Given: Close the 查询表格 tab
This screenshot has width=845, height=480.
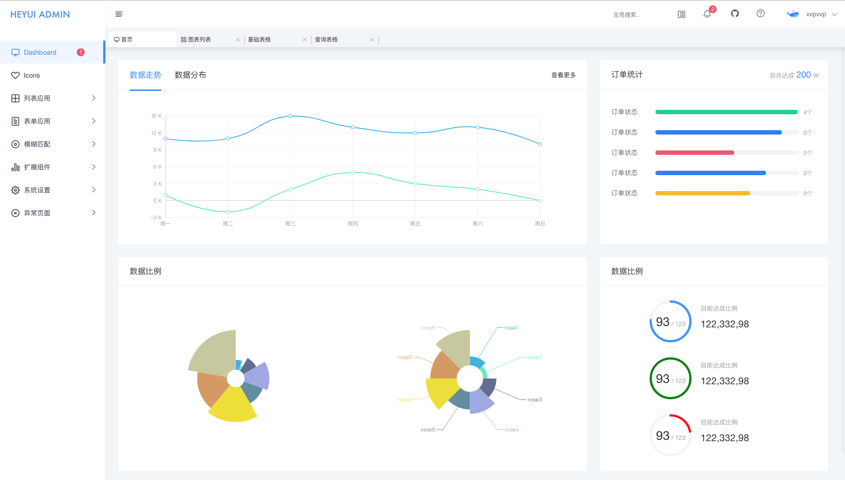Looking at the screenshot, I should point(372,40).
